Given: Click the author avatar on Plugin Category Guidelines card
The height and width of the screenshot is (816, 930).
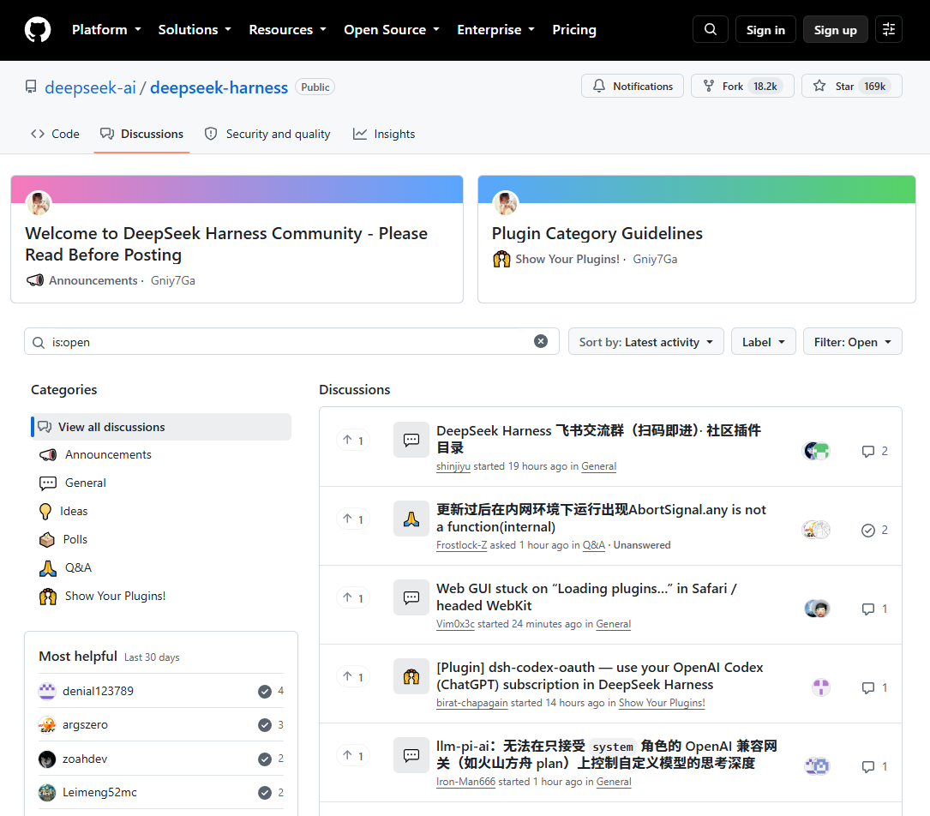Looking at the screenshot, I should point(506,203).
